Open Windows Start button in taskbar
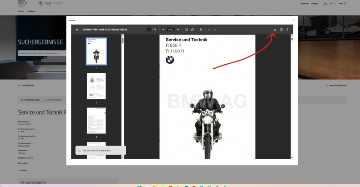 (139, 186)
